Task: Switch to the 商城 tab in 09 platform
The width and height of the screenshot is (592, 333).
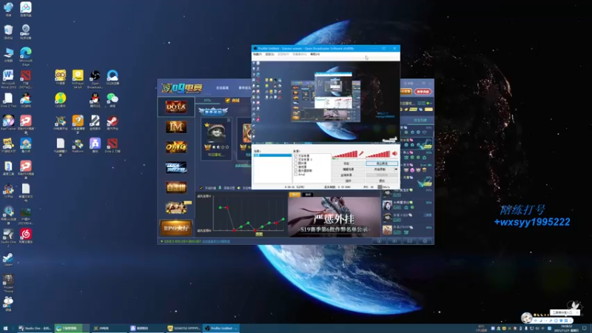Action: pyautogui.click(x=232, y=101)
